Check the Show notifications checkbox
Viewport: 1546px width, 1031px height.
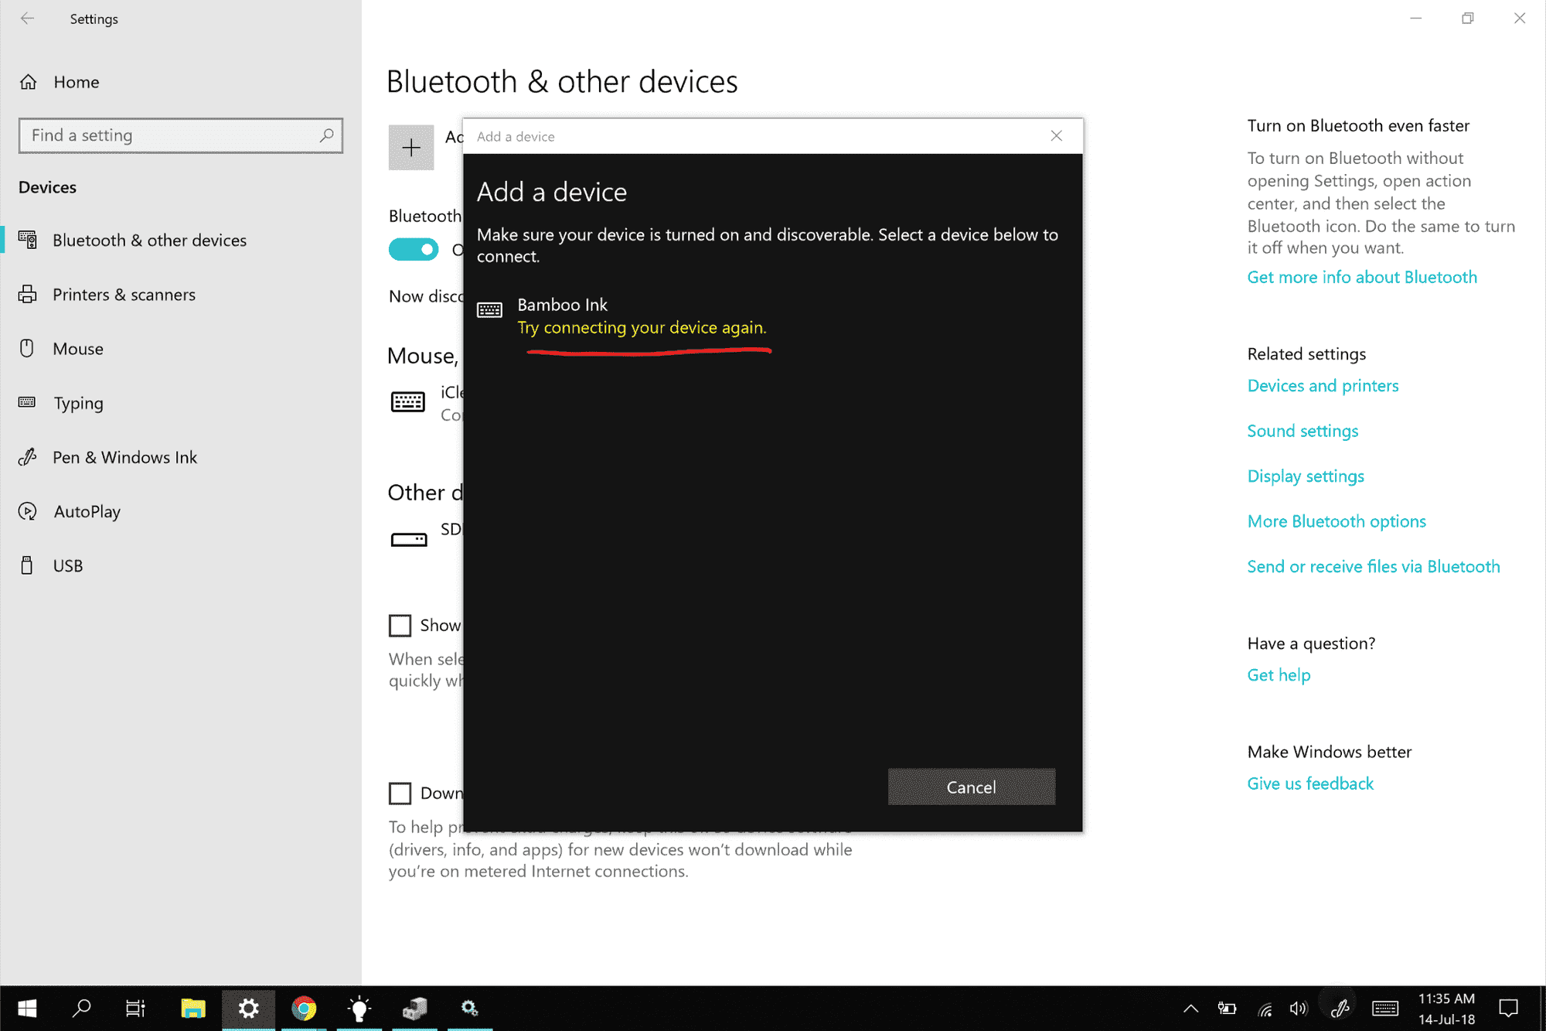pos(400,625)
